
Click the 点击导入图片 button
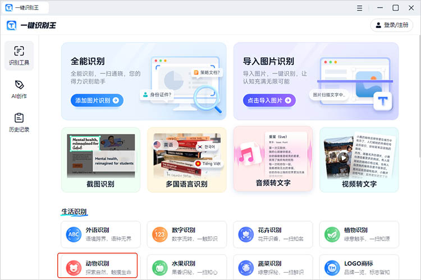coord(269,100)
